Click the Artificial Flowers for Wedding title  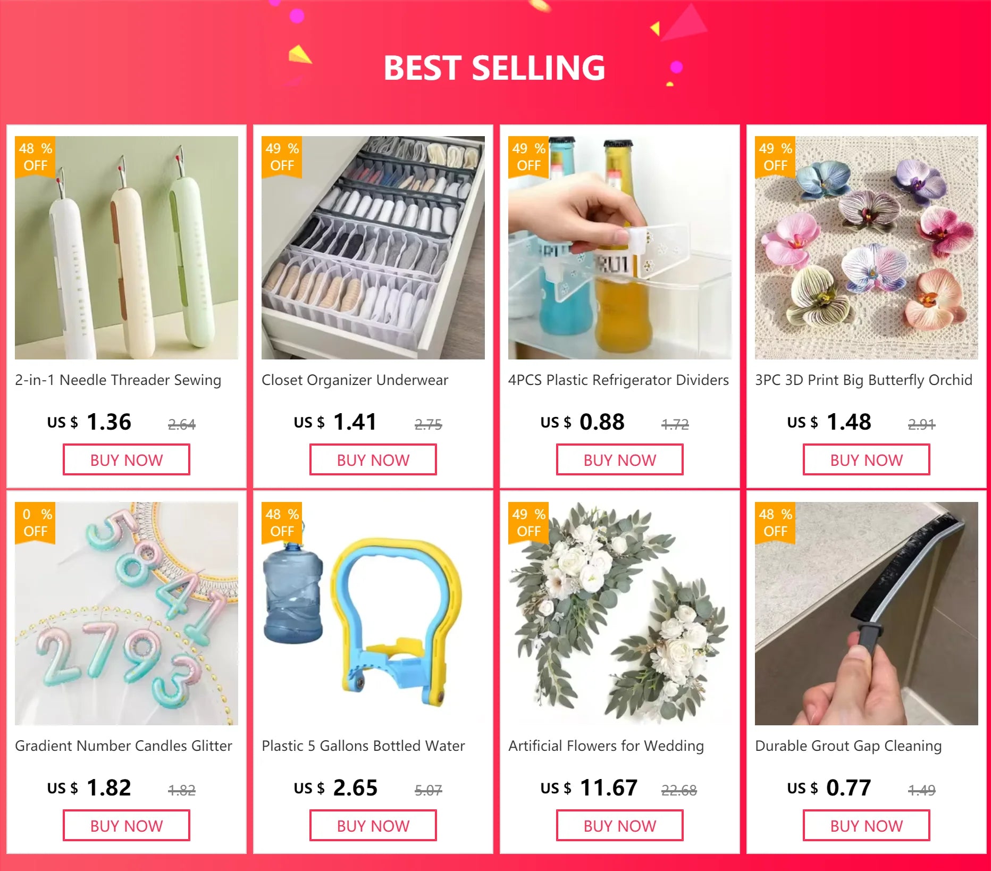click(606, 746)
